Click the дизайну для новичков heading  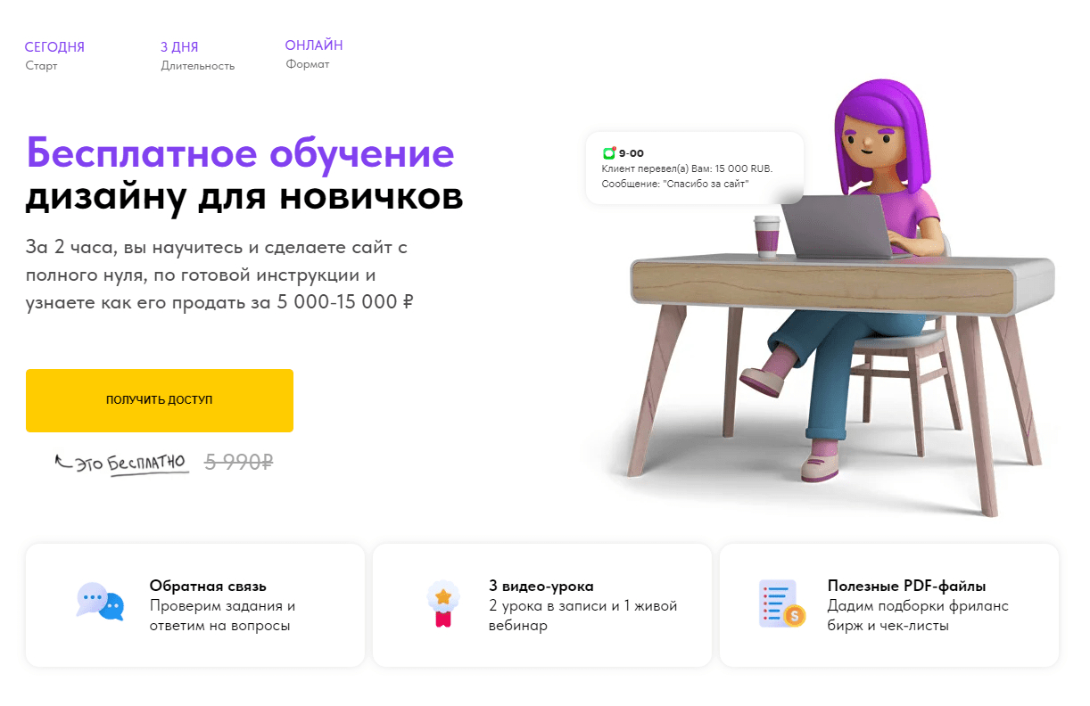(x=244, y=198)
